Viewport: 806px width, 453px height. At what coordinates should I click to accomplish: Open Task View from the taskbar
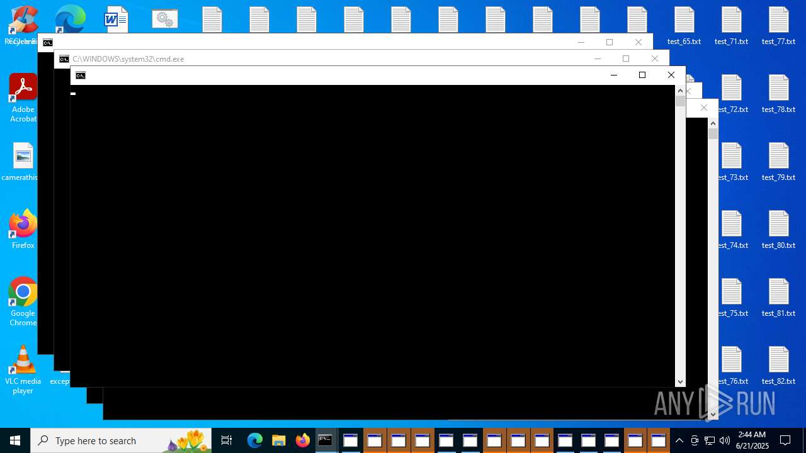point(227,440)
